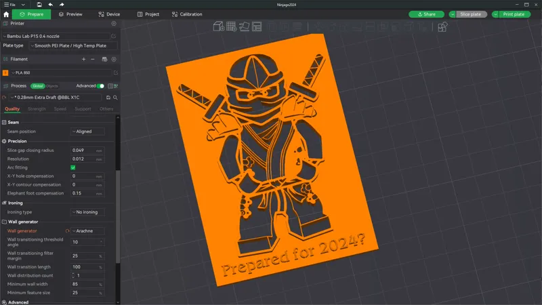Open the Assembly view icon

coord(442,26)
